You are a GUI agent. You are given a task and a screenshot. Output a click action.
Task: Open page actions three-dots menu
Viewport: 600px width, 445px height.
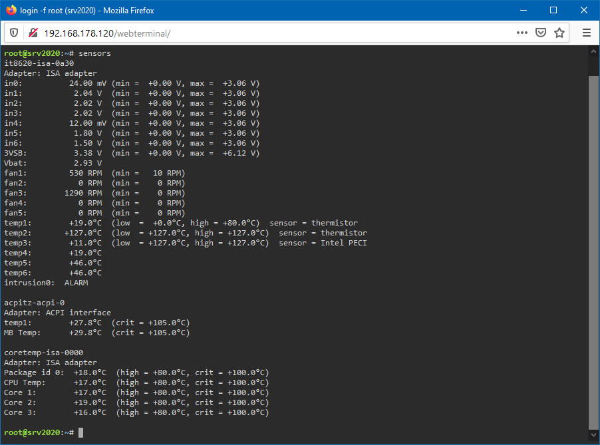click(522, 33)
